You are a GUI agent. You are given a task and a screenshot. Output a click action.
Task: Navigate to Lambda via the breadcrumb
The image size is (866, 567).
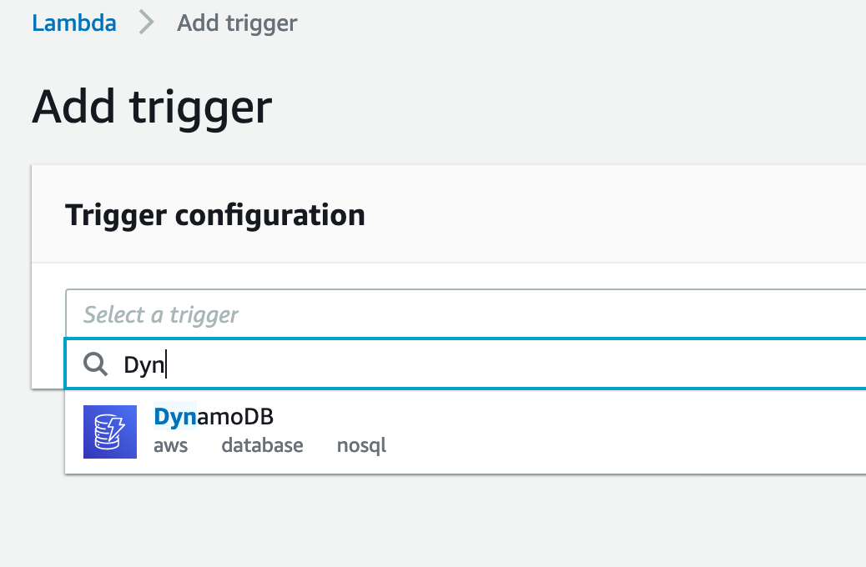pos(73,23)
